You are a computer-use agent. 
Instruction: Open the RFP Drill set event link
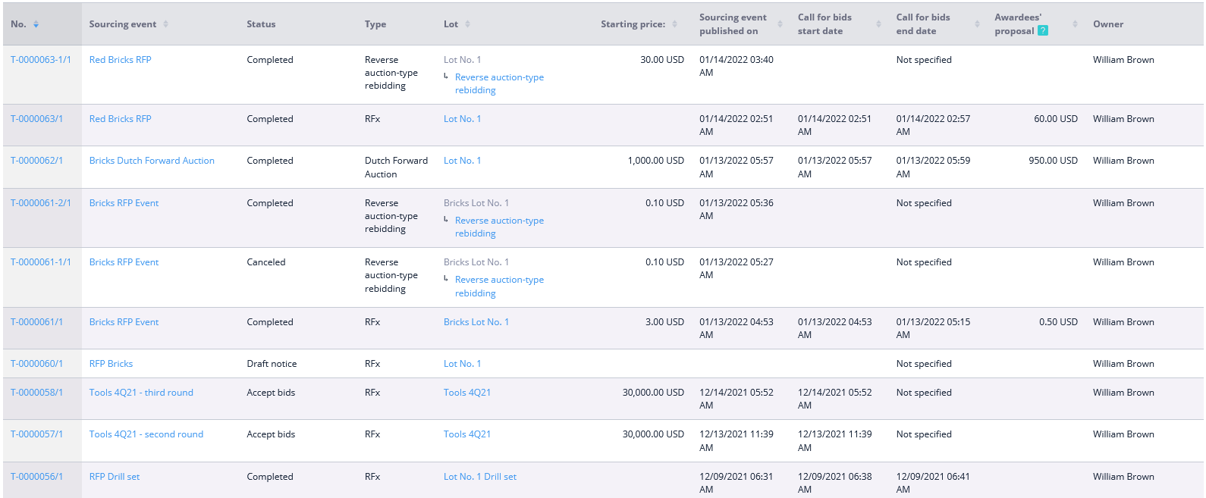[x=115, y=477]
